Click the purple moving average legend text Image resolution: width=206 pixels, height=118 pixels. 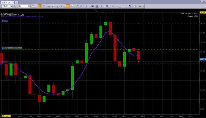coord(22,17)
